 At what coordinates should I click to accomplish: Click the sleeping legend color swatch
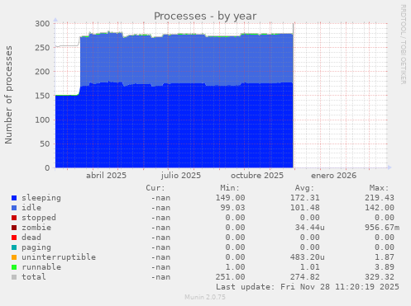tap(14, 198)
